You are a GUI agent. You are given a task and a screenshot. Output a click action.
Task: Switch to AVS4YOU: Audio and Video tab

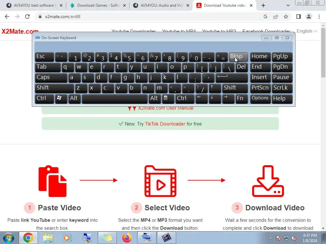(x=161, y=5)
